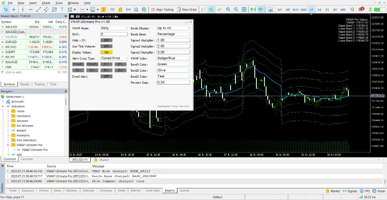Screen dimensions: 387x200
Task: Toggle chart auto scroll icon
Action: 253,9
